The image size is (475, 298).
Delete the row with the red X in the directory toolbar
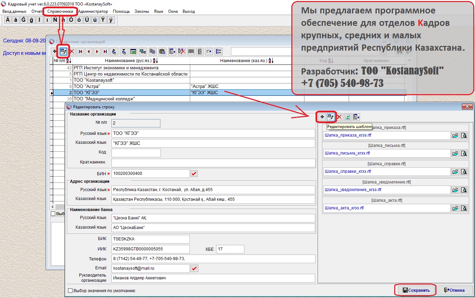72,52
